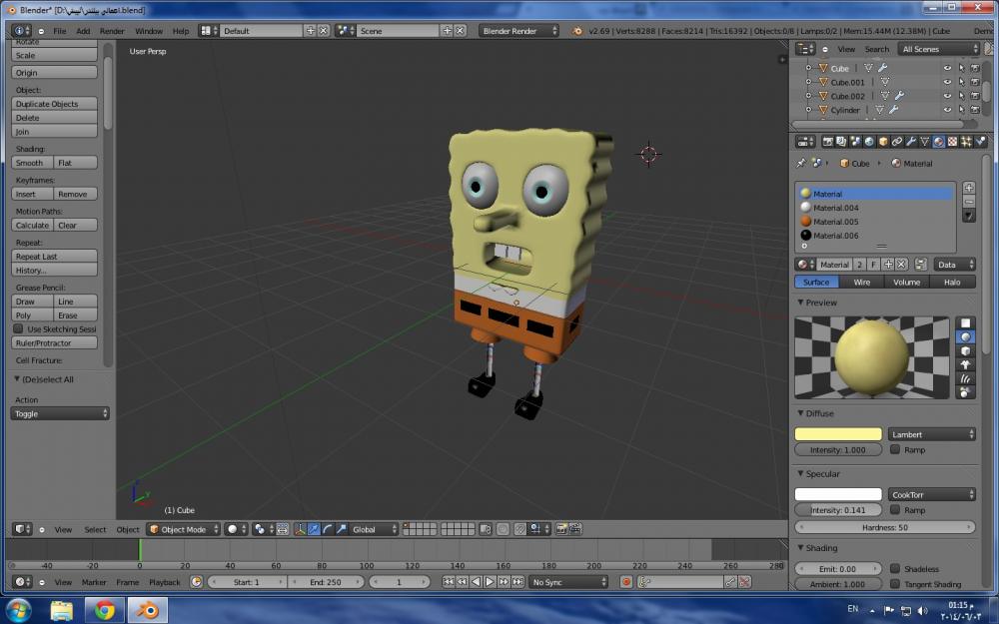Click the End frame 250 field
Viewport: 999px width, 624px height.
326,582
